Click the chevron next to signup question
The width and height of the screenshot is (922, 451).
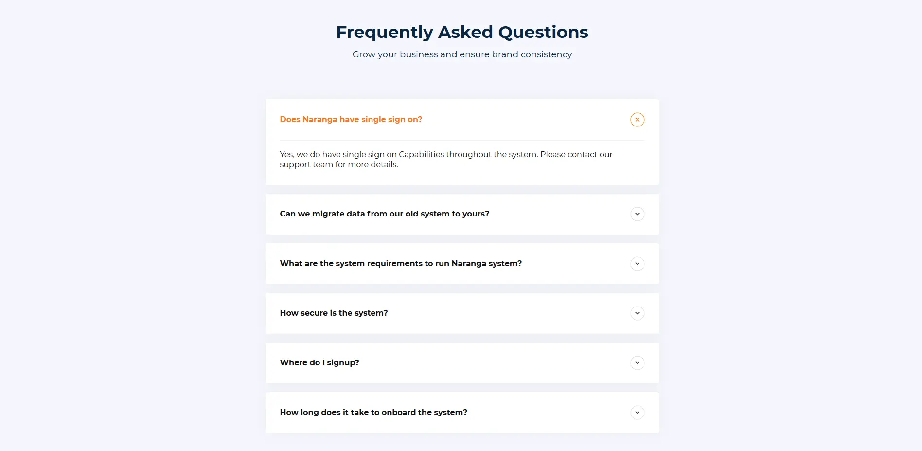[637, 363]
